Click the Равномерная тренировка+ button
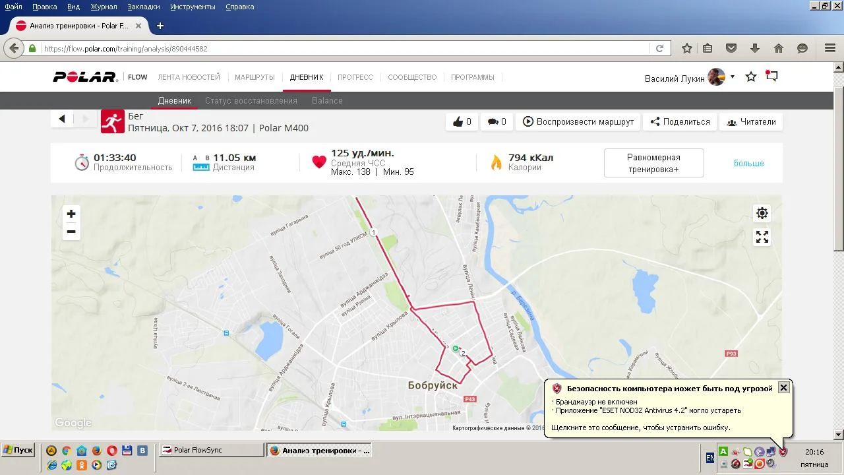844x475 pixels. coord(653,163)
